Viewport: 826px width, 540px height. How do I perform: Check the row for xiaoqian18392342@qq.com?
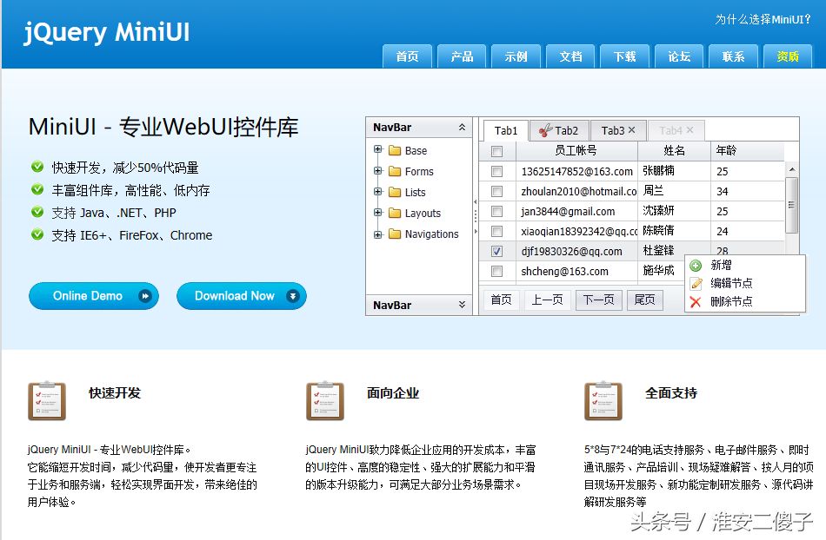(x=496, y=231)
